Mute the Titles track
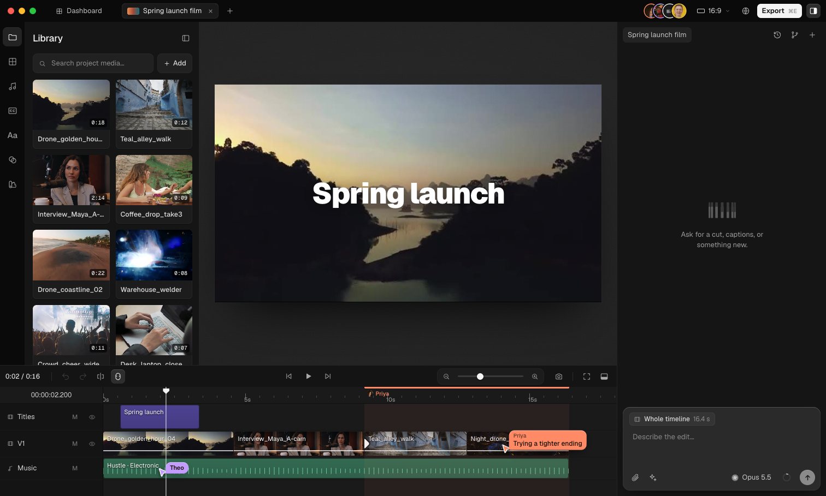This screenshot has width=826, height=496. coord(75,417)
